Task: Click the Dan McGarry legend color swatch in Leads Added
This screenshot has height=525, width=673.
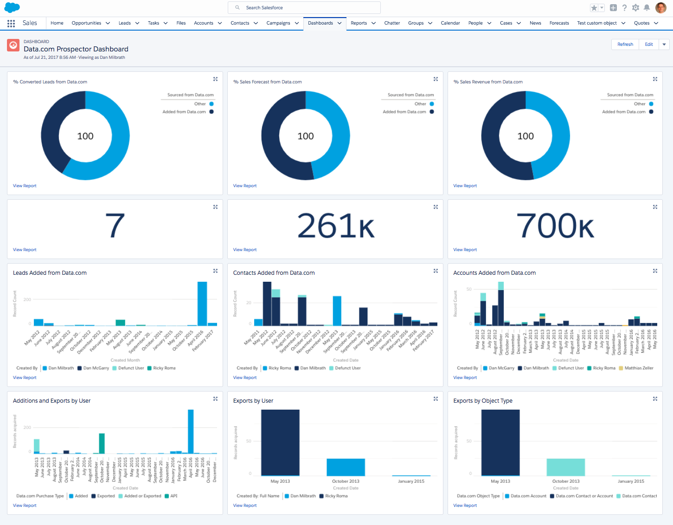Action: tap(80, 368)
